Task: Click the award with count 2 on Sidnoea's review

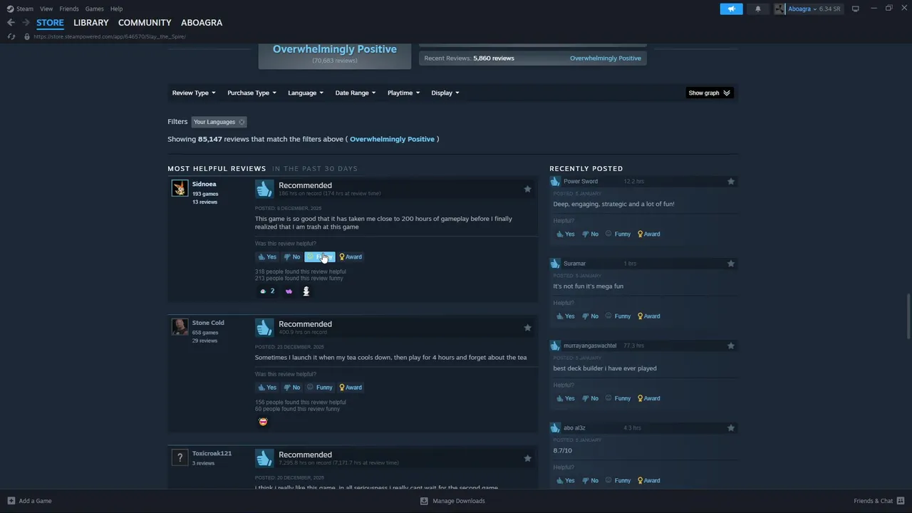Action: (x=267, y=291)
